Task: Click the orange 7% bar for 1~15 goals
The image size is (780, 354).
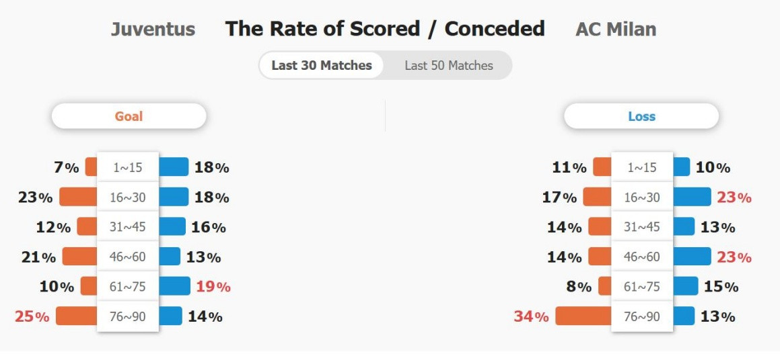Action: [x=92, y=167]
